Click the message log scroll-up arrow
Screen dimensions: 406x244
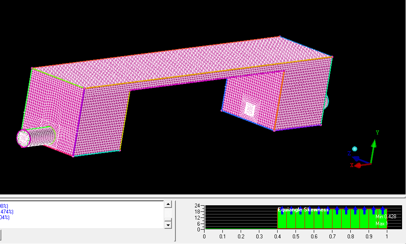[x=168, y=204]
